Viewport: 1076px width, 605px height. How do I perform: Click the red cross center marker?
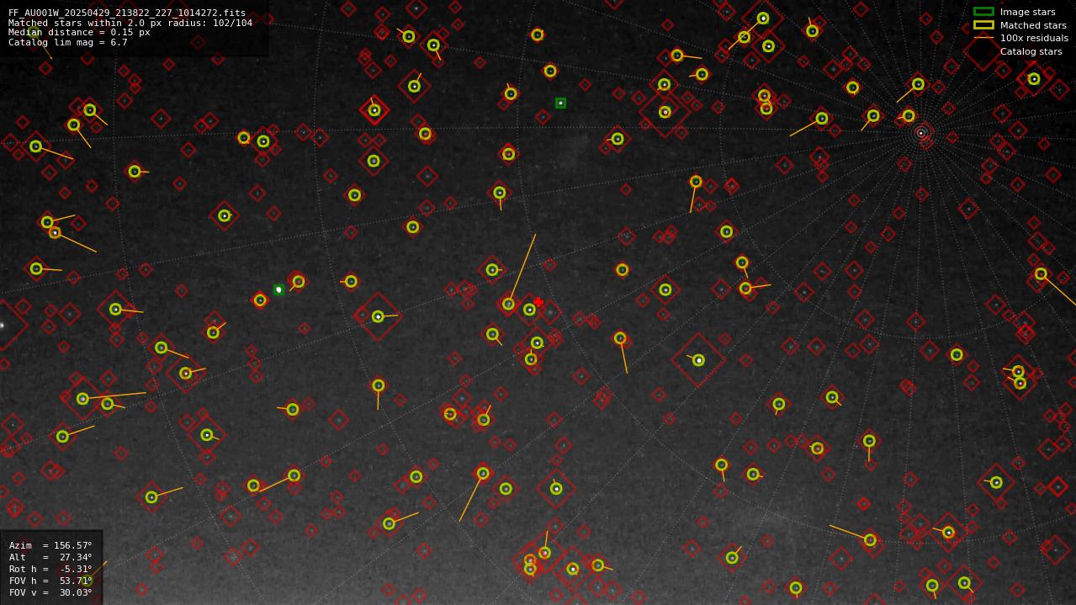538,302
